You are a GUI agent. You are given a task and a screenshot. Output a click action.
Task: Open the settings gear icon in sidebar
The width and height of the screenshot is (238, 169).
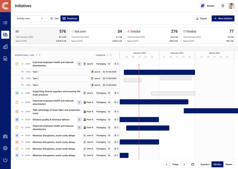click(5, 148)
